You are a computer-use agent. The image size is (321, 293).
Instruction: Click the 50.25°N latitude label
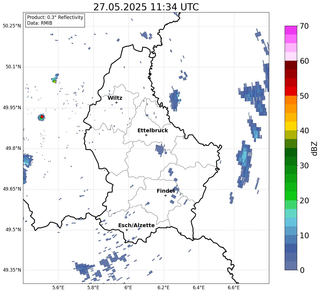(12, 26)
